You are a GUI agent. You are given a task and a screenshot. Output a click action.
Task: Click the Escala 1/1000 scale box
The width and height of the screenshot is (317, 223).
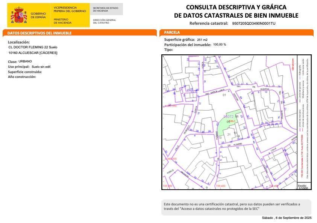pyautogui.click(x=302, y=186)
